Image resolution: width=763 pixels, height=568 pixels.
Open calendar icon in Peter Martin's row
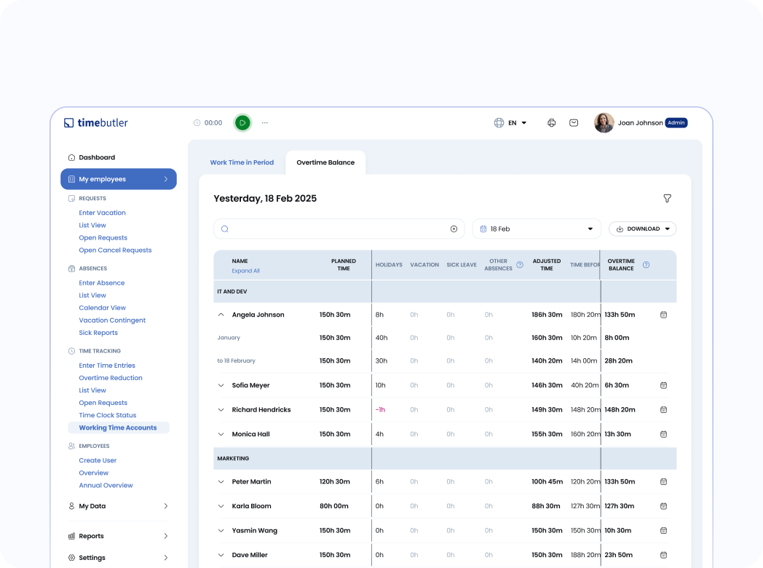point(663,482)
